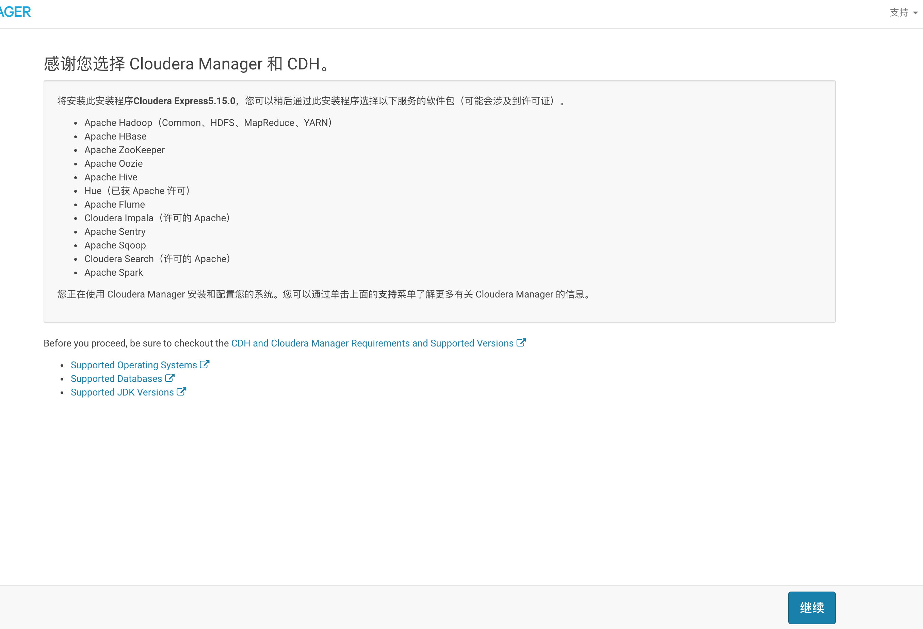923x629 pixels.
Task: Click the page heading 感谢您选择 Cloudera Manager
Action: click(186, 64)
